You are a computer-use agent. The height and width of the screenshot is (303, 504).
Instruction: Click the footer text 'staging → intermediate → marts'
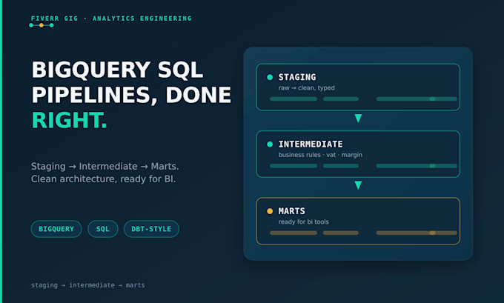tap(87, 285)
